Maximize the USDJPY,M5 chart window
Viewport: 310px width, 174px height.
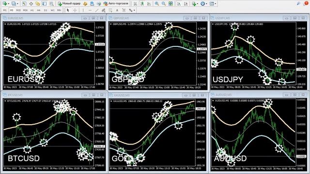click(294, 18)
